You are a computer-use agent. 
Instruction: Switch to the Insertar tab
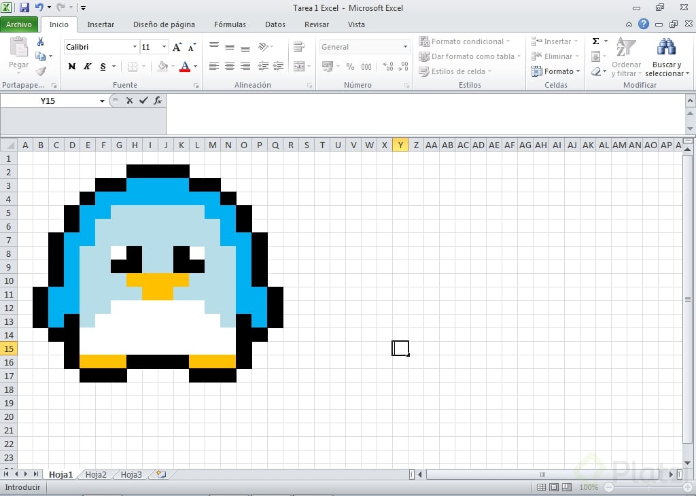[x=101, y=24]
